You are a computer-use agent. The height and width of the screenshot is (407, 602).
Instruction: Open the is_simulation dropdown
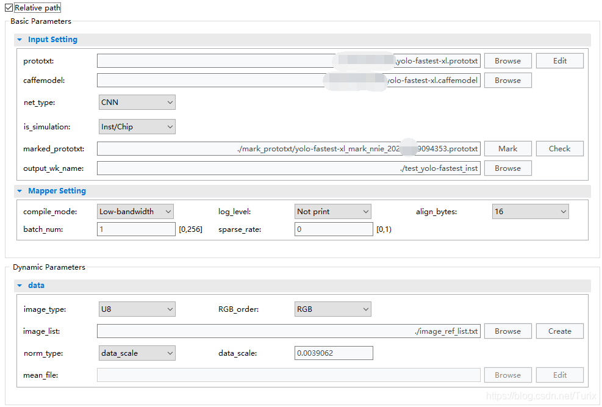(137, 127)
